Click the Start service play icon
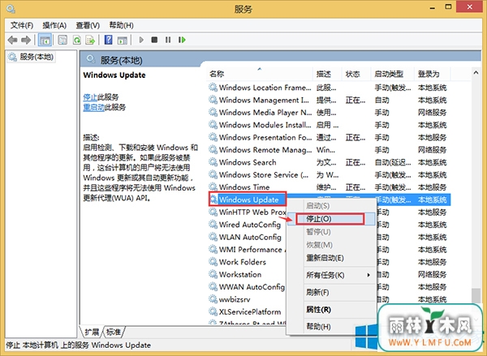The image size is (487, 356). [x=141, y=40]
